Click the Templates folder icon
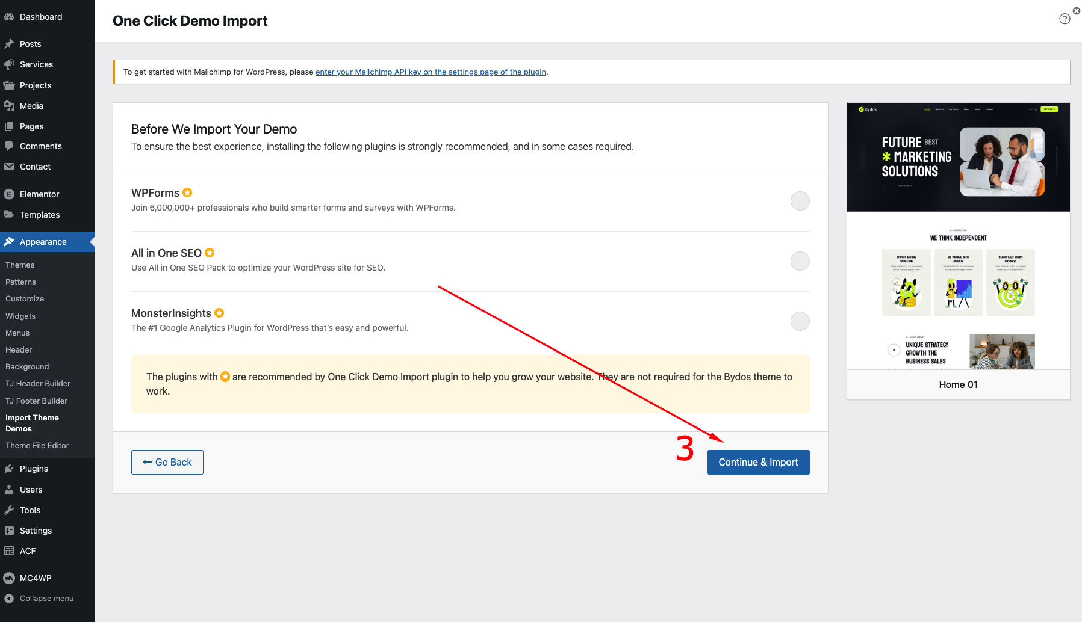The image size is (1082, 622). [9, 215]
